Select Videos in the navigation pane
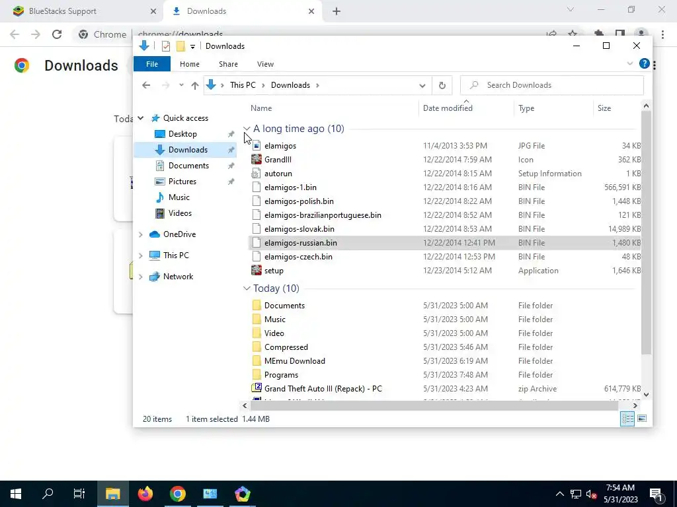The width and height of the screenshot is (677, 507). (180, 213)
